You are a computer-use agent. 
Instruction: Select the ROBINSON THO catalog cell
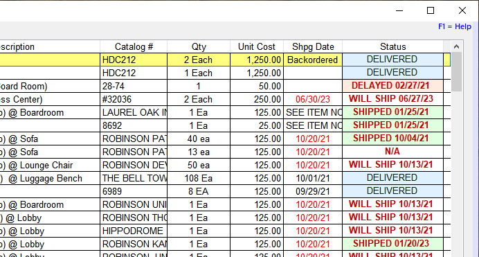click(134, 218)
